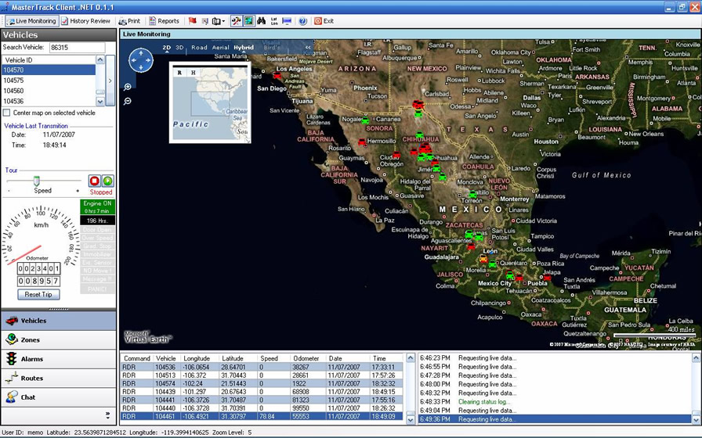Click the binoculars search icon

(262, 21)
